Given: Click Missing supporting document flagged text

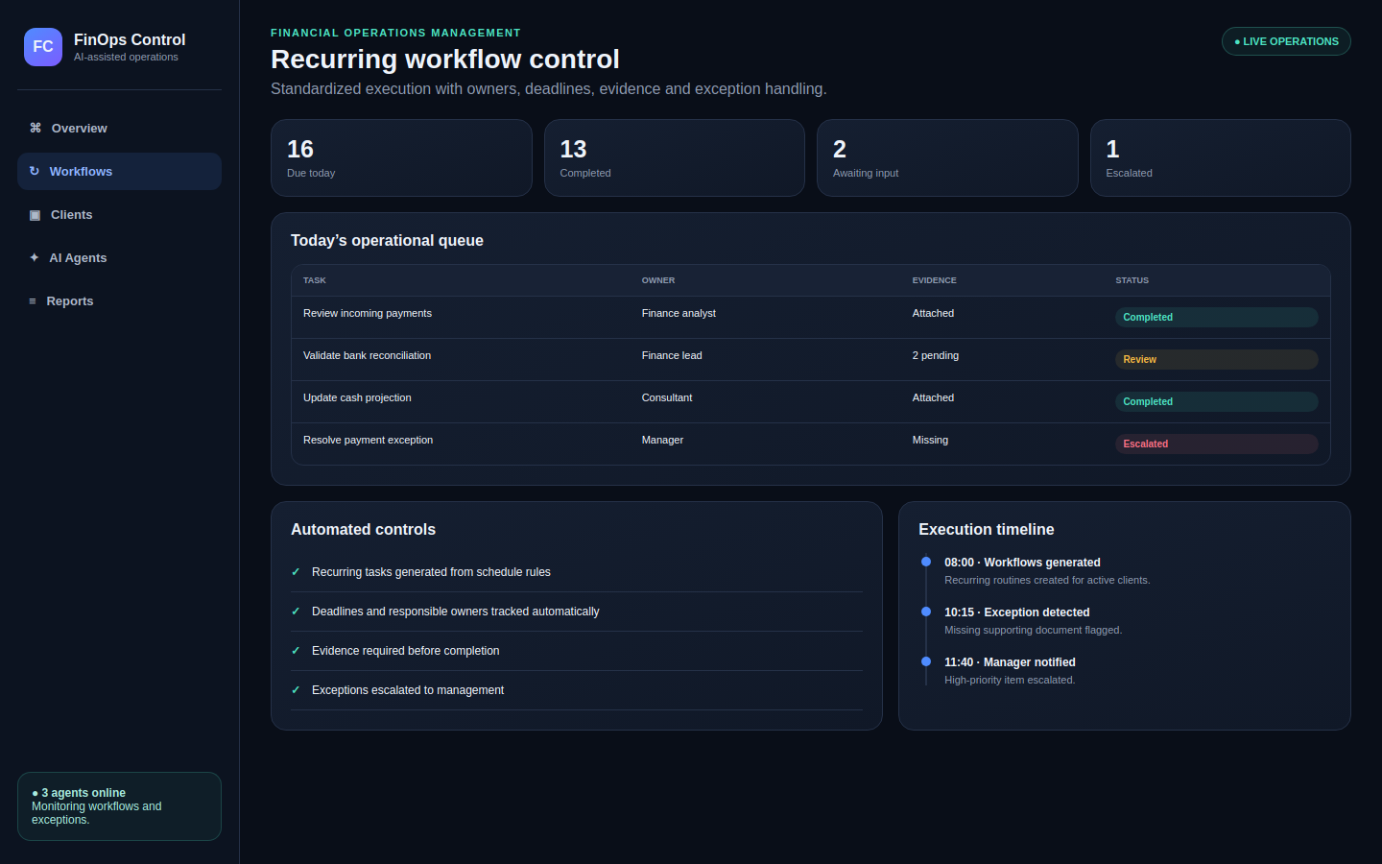Looking at the screenshot, I should [x=1033, y=630].
